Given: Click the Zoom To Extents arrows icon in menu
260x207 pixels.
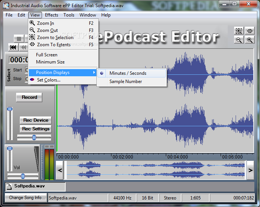Looking at the screenshot, I should 32,44.
